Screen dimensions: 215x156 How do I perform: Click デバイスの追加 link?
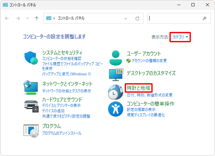click(x=53, y=111)
